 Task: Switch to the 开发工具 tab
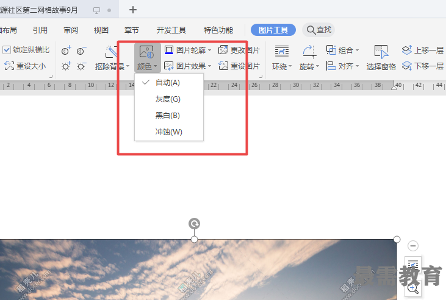click(x=171, y=30)
